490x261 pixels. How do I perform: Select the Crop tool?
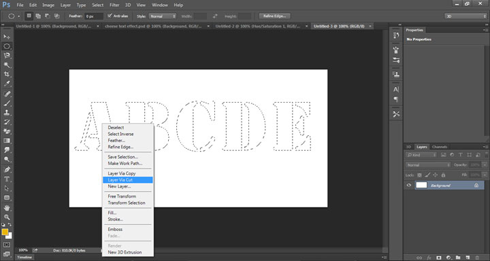pyautogui.click(x=7, y=74)
